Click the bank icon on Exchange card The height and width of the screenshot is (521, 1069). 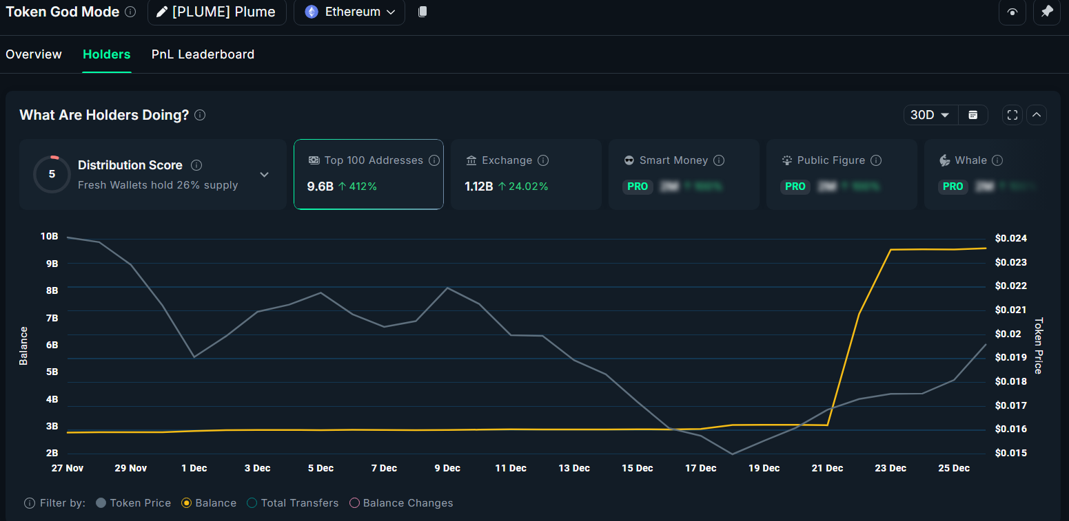[x=472, y=160]
